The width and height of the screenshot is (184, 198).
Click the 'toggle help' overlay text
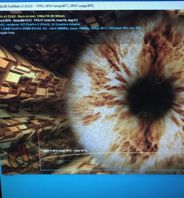pos(7,33)
